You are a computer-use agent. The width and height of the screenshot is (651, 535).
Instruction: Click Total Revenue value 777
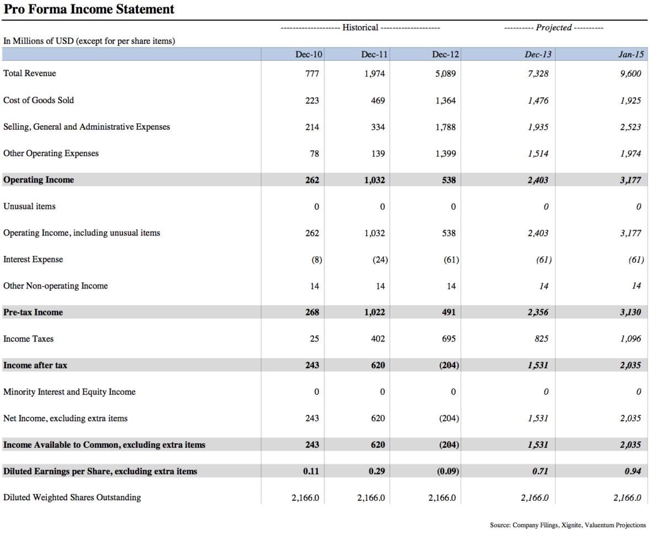click(x=312, y=73)
